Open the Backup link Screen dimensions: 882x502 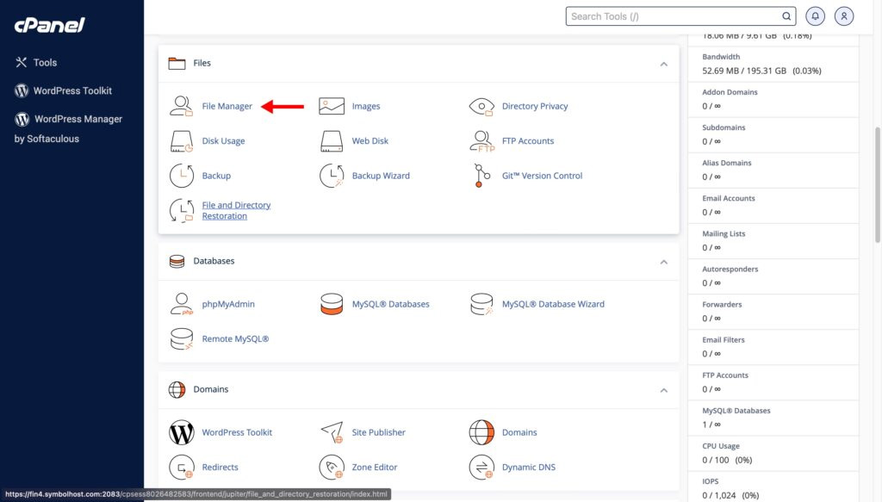(x=216, y=176)
